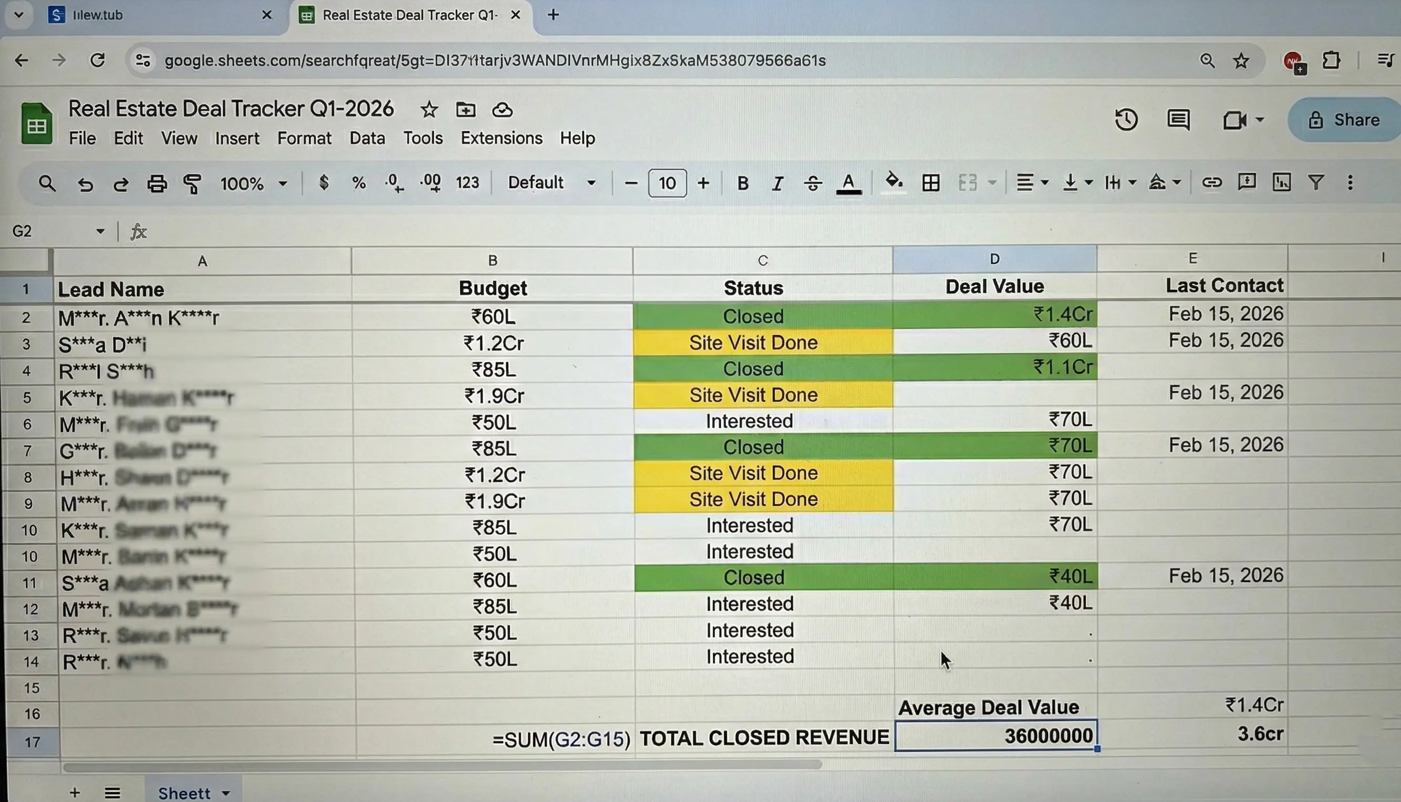Expand the 100% zoom dropdown
Image resolution: width=1401 pixels, height=802 pixels.
[x=253, y=183]
